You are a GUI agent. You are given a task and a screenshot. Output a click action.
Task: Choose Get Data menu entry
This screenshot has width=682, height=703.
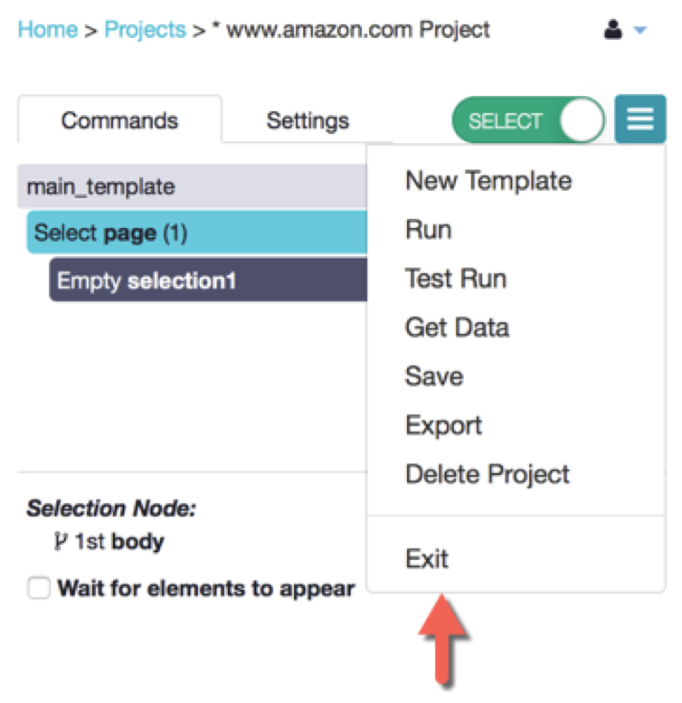click(x=457, y=328)
